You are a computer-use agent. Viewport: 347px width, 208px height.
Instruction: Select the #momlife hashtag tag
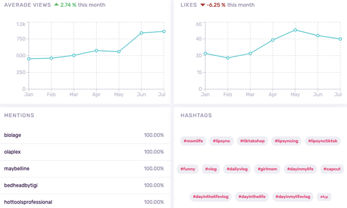pos(193,141)
